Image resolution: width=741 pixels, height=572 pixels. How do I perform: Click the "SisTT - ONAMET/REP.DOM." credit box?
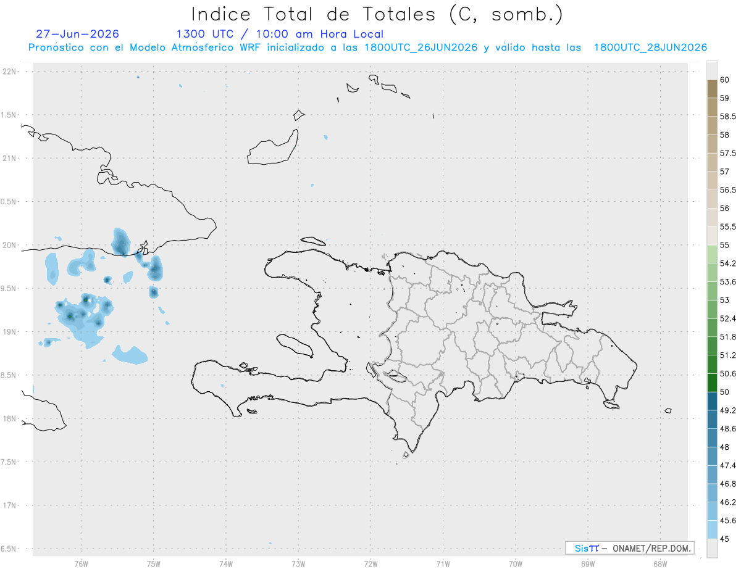pyautogui.click(x=629, y=548)
